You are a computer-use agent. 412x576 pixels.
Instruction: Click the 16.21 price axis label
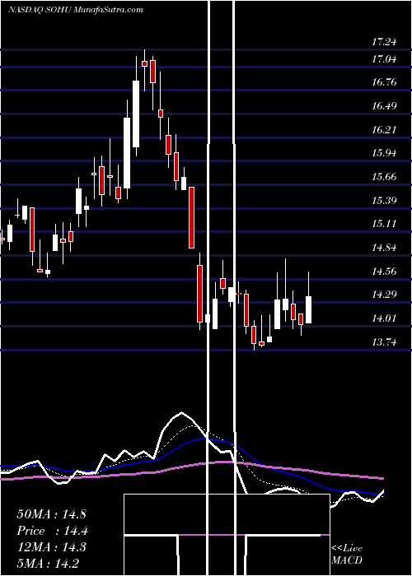(x=384, y=130)
